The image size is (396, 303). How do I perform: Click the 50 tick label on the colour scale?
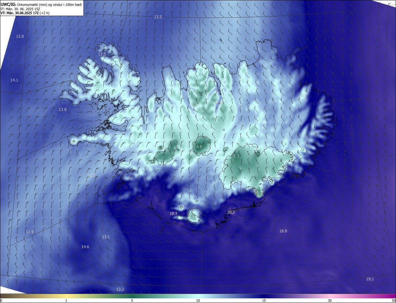click(x=394, y=301)
